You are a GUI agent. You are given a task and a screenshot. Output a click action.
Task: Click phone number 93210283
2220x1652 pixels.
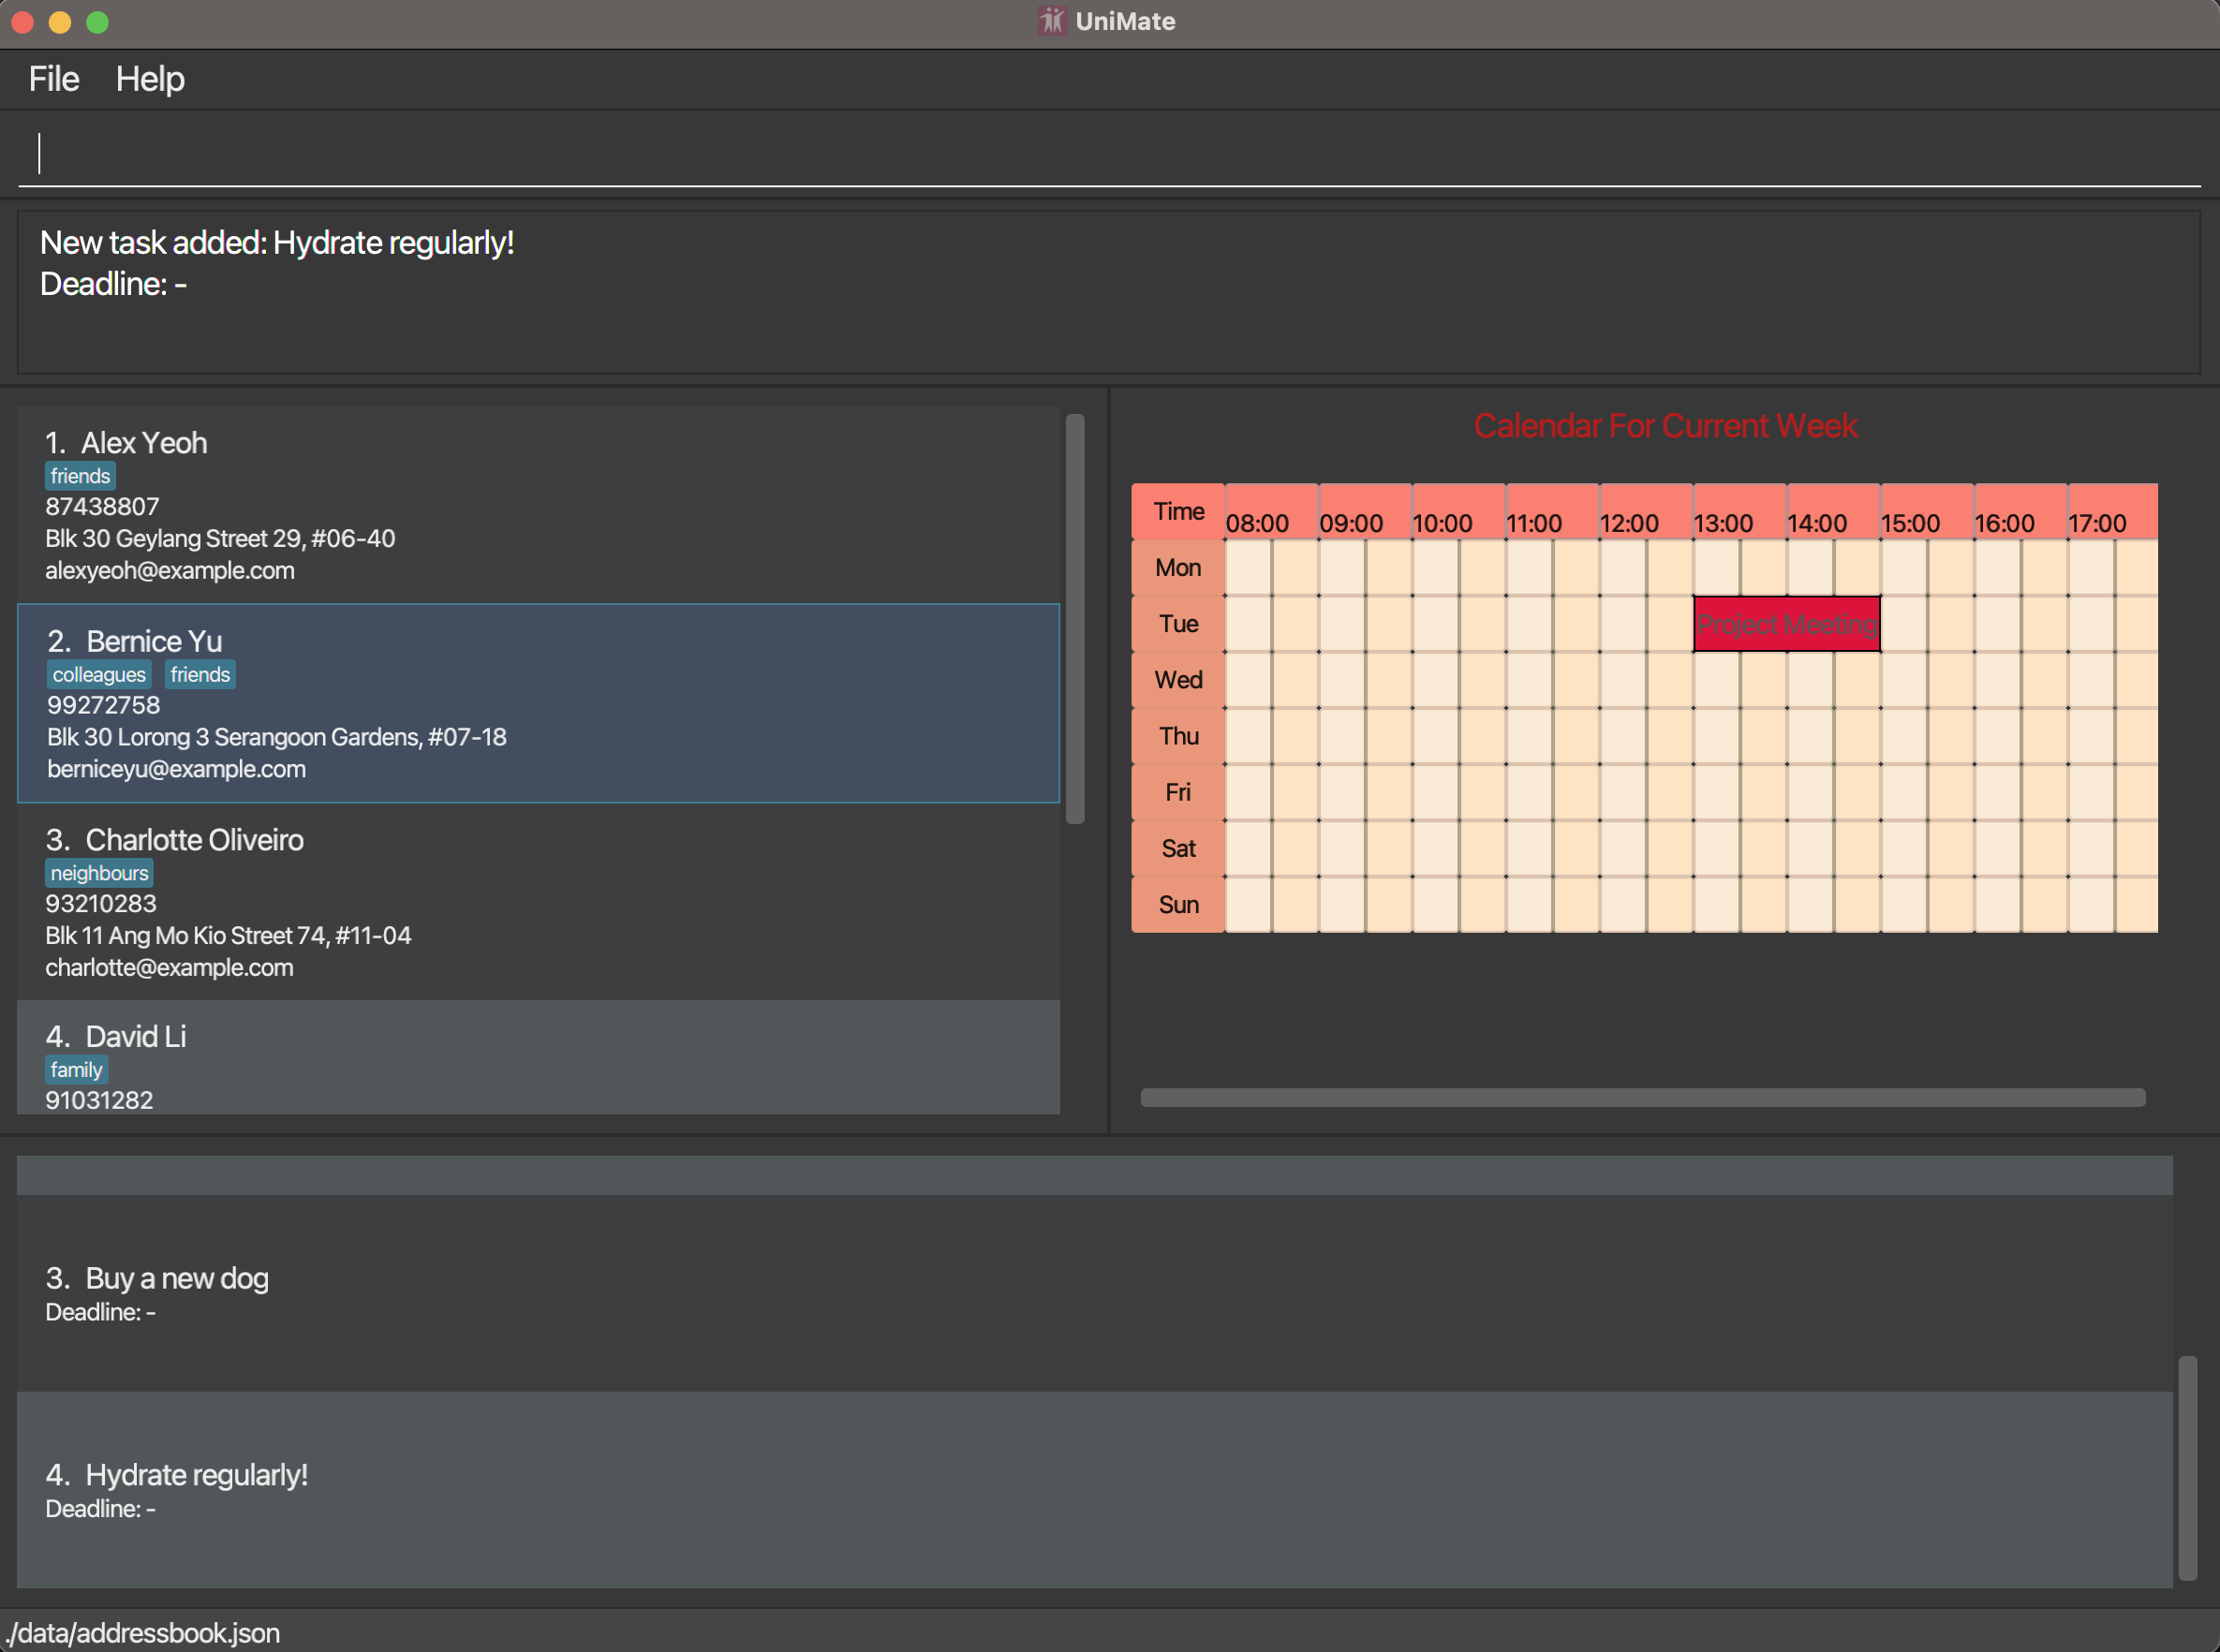tap(101, 904)
